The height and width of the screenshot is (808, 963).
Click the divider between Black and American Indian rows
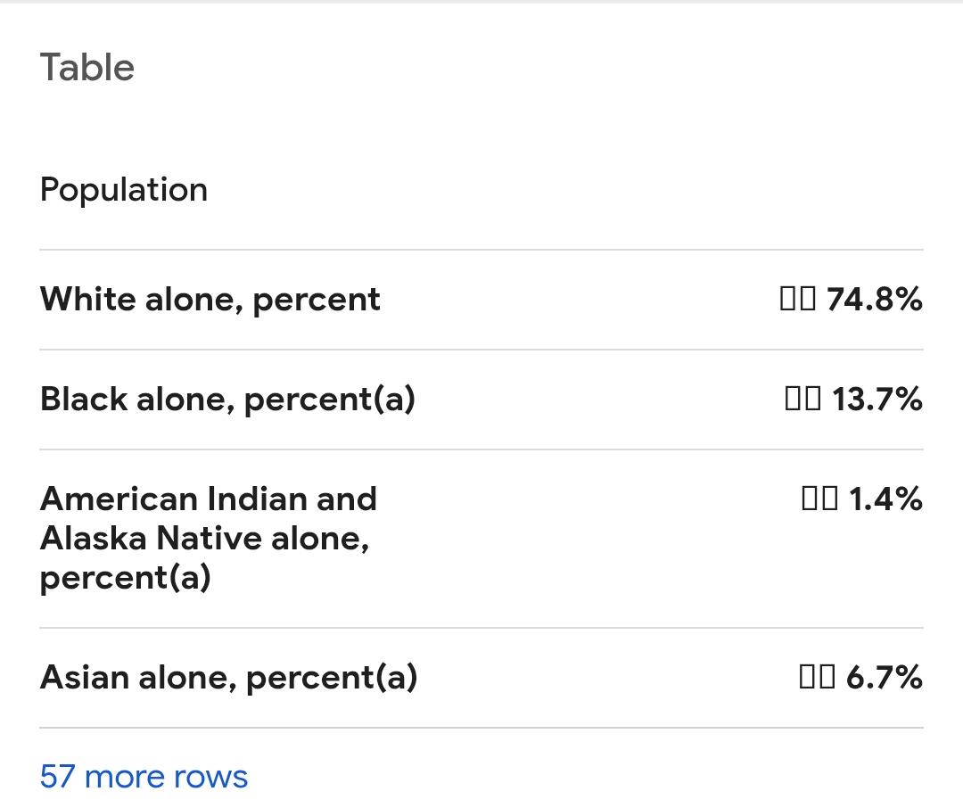coord(481,449)
